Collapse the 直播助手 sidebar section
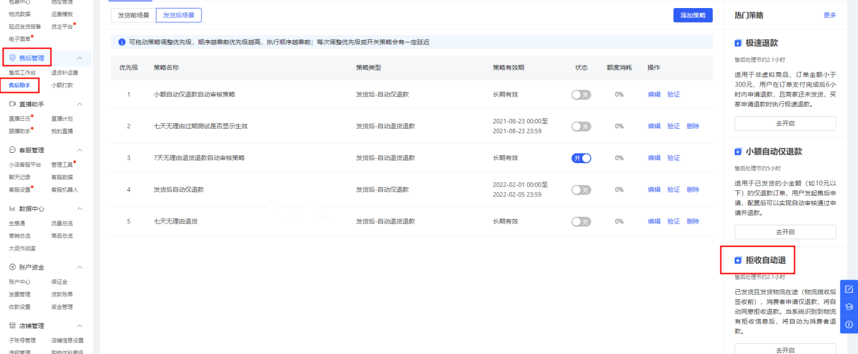858x354 pixels. click(x=79, y=104)
